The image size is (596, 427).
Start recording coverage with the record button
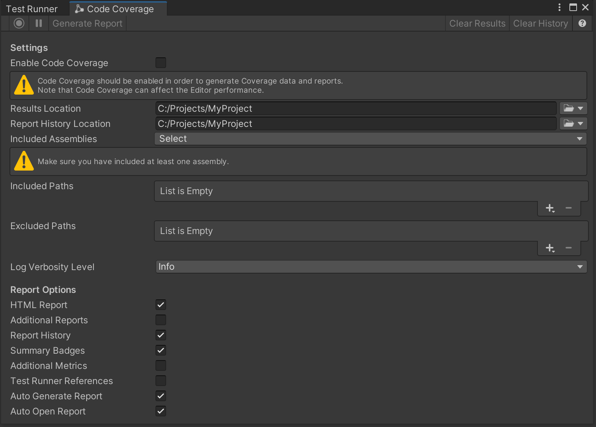click(x=19, y=24)
